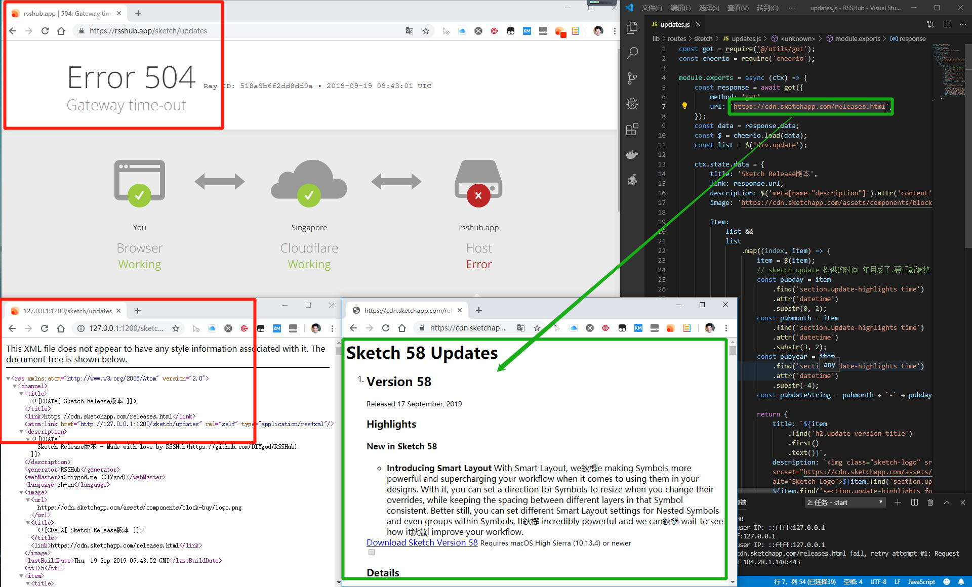
Task: Open the 文件(F) menu in VS Code
Action: point(652,8)
